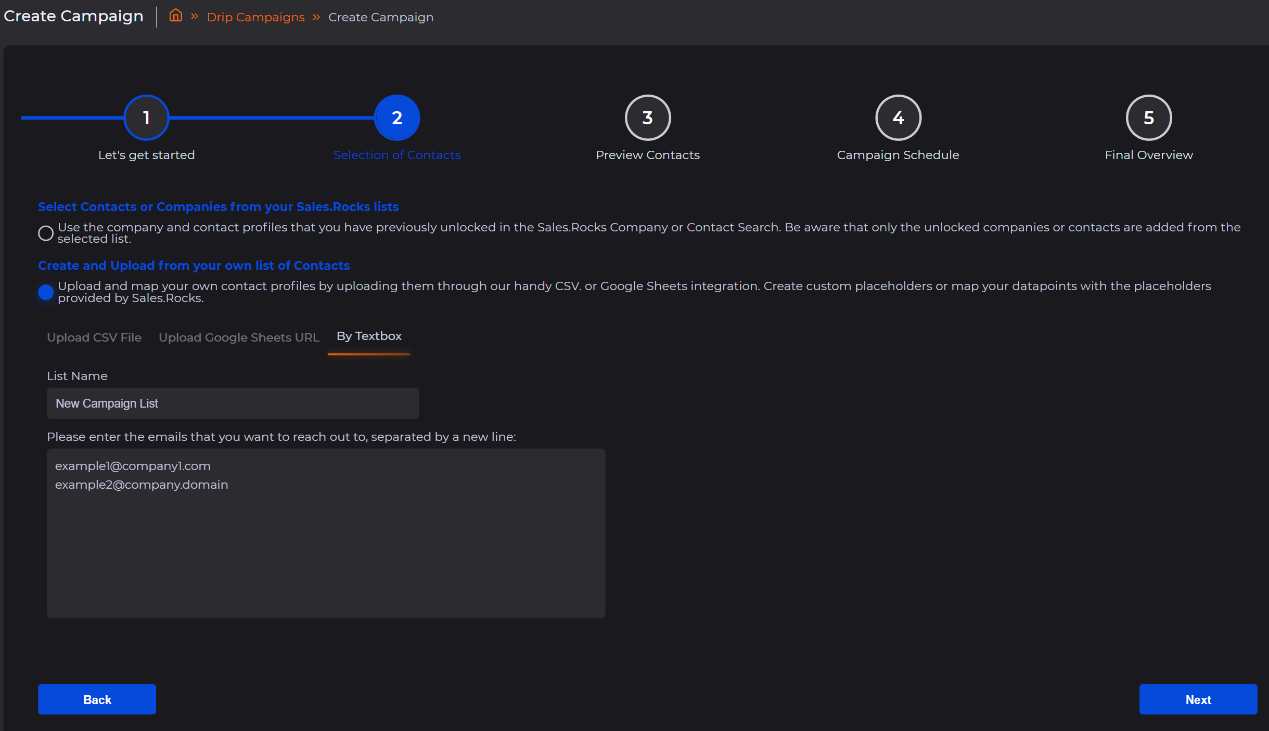Go to step 1 circle

tap(147, 118)
